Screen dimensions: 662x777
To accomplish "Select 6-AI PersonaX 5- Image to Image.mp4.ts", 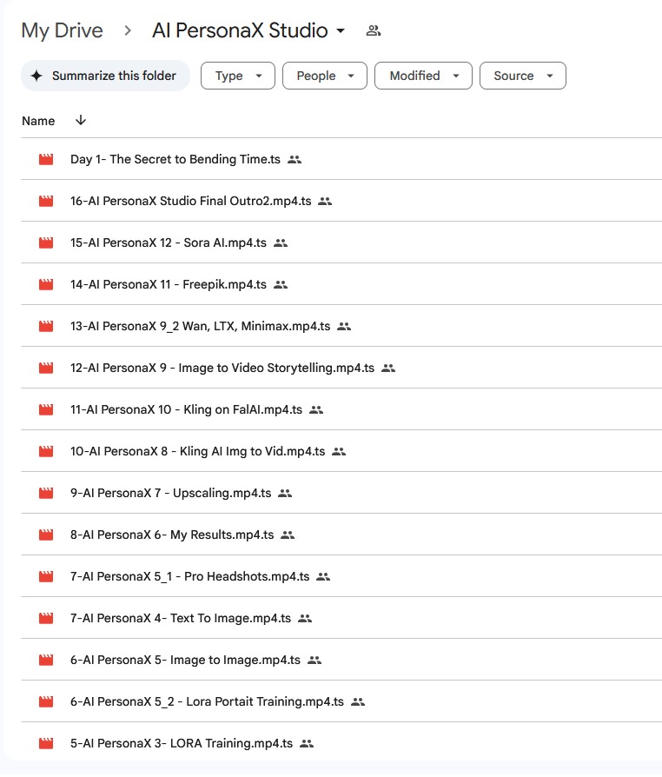I will tap(341, 660).
